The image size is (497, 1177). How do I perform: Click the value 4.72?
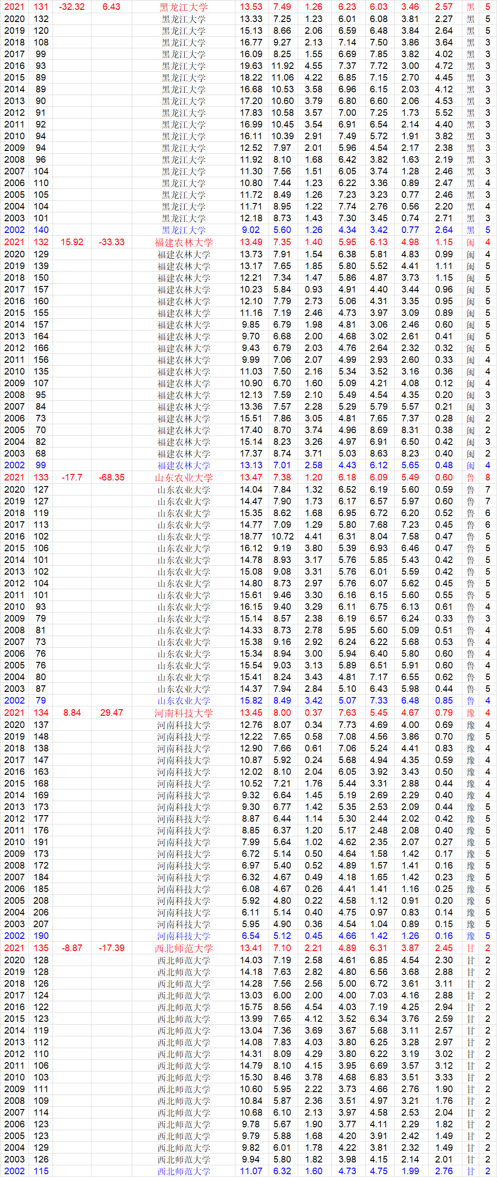point(444,66)
